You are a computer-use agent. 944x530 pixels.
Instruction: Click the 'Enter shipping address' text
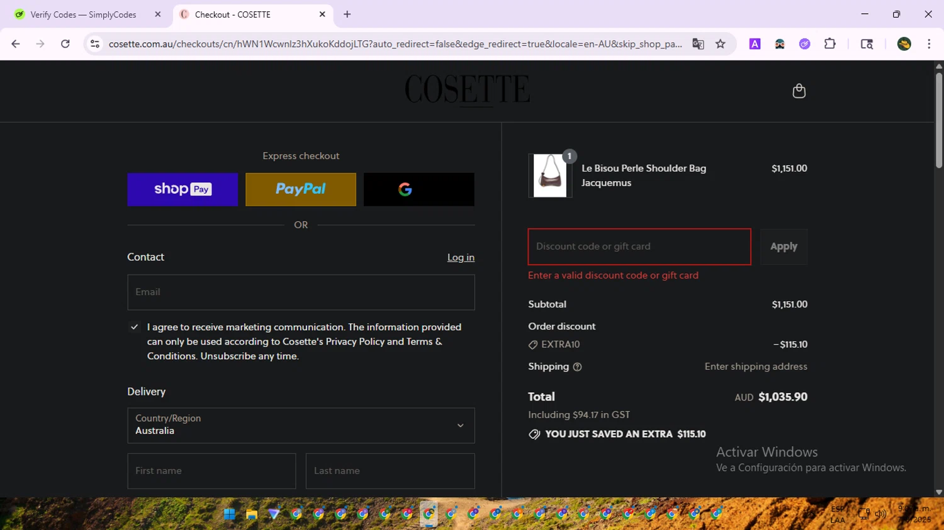(756, 367)
